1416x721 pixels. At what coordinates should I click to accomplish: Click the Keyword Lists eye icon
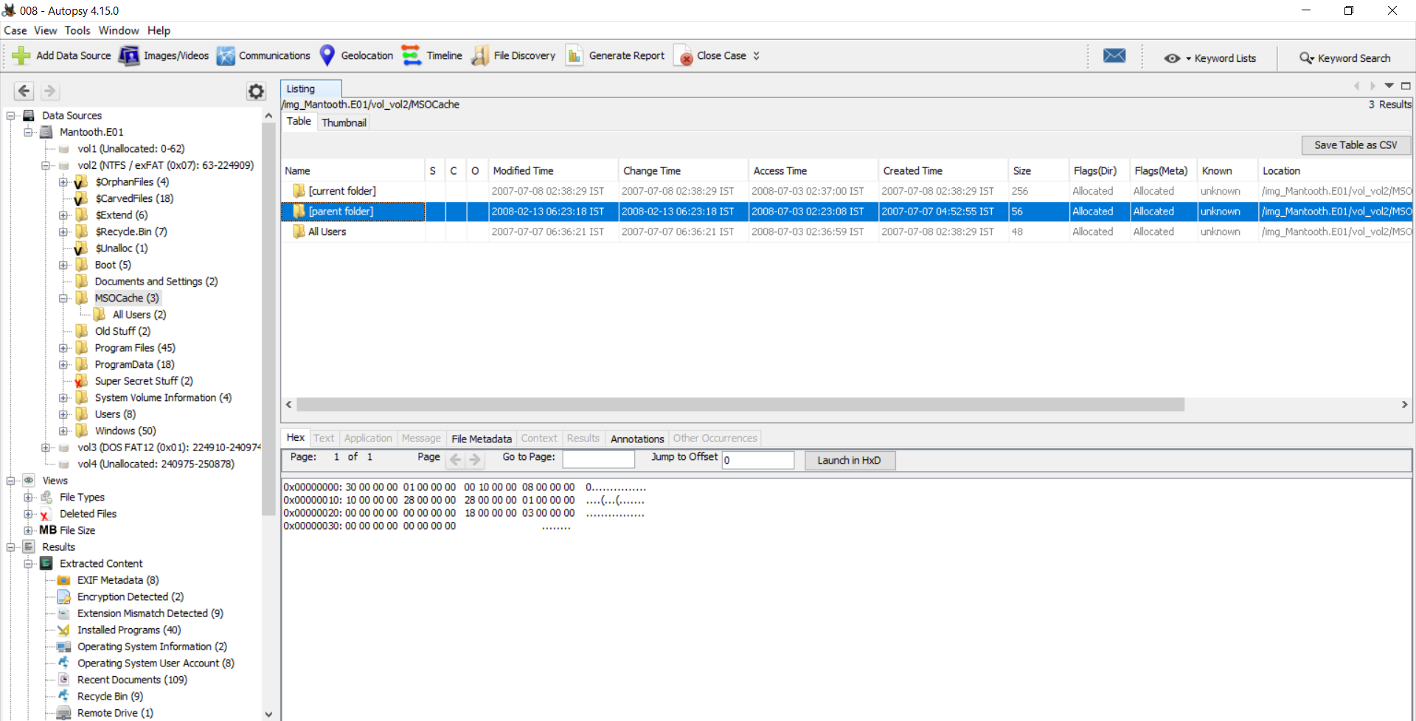(1172, 58)
